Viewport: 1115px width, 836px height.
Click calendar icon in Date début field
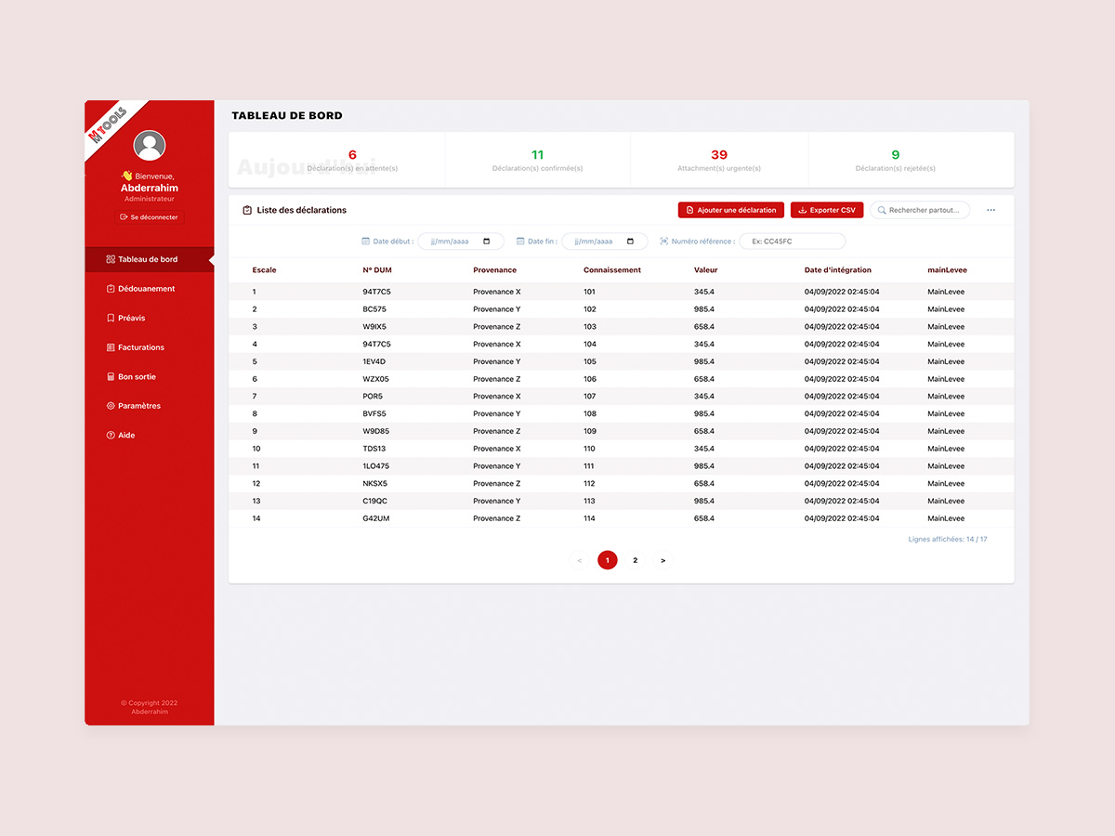487,242
